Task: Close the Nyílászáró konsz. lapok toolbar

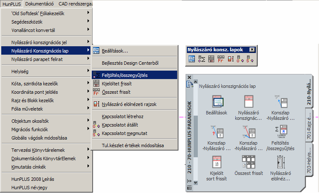Action: [x=252, y=50]
